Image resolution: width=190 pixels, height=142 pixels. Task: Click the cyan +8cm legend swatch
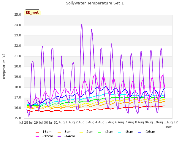point(119,132)
